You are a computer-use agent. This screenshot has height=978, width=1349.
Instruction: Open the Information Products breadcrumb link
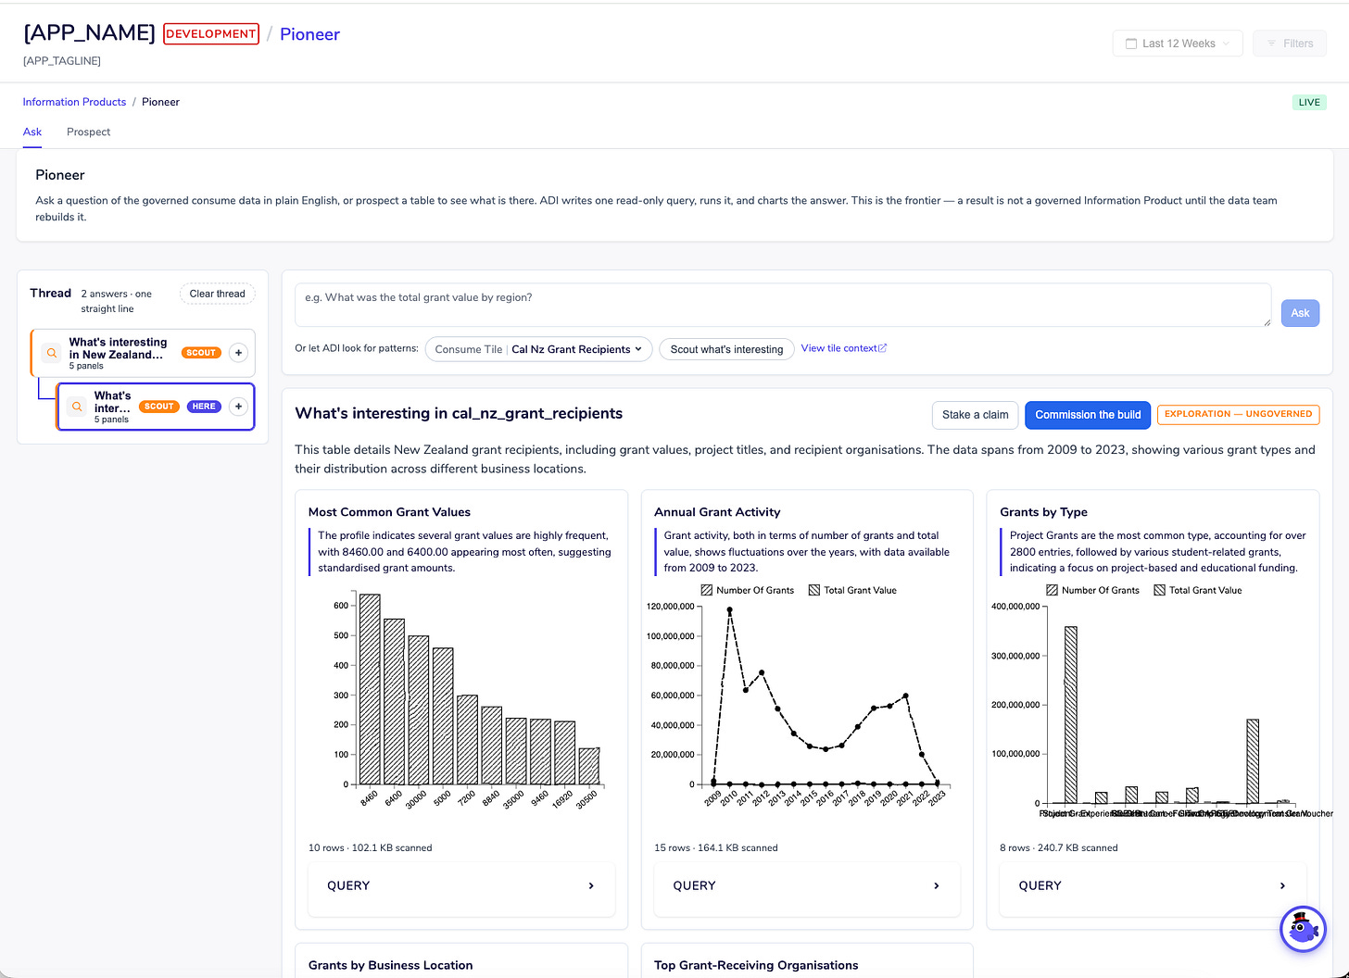74,102
